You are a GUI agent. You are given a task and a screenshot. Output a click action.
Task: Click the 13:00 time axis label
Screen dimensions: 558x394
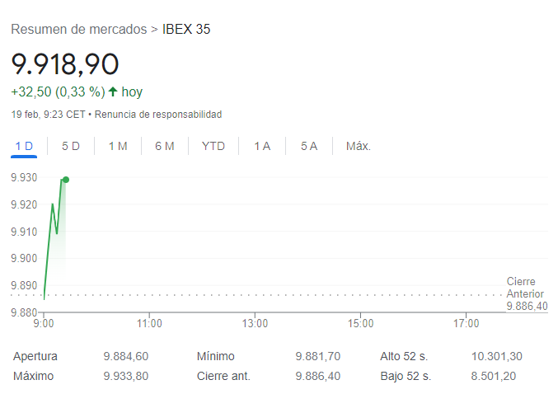pos(255,323)
